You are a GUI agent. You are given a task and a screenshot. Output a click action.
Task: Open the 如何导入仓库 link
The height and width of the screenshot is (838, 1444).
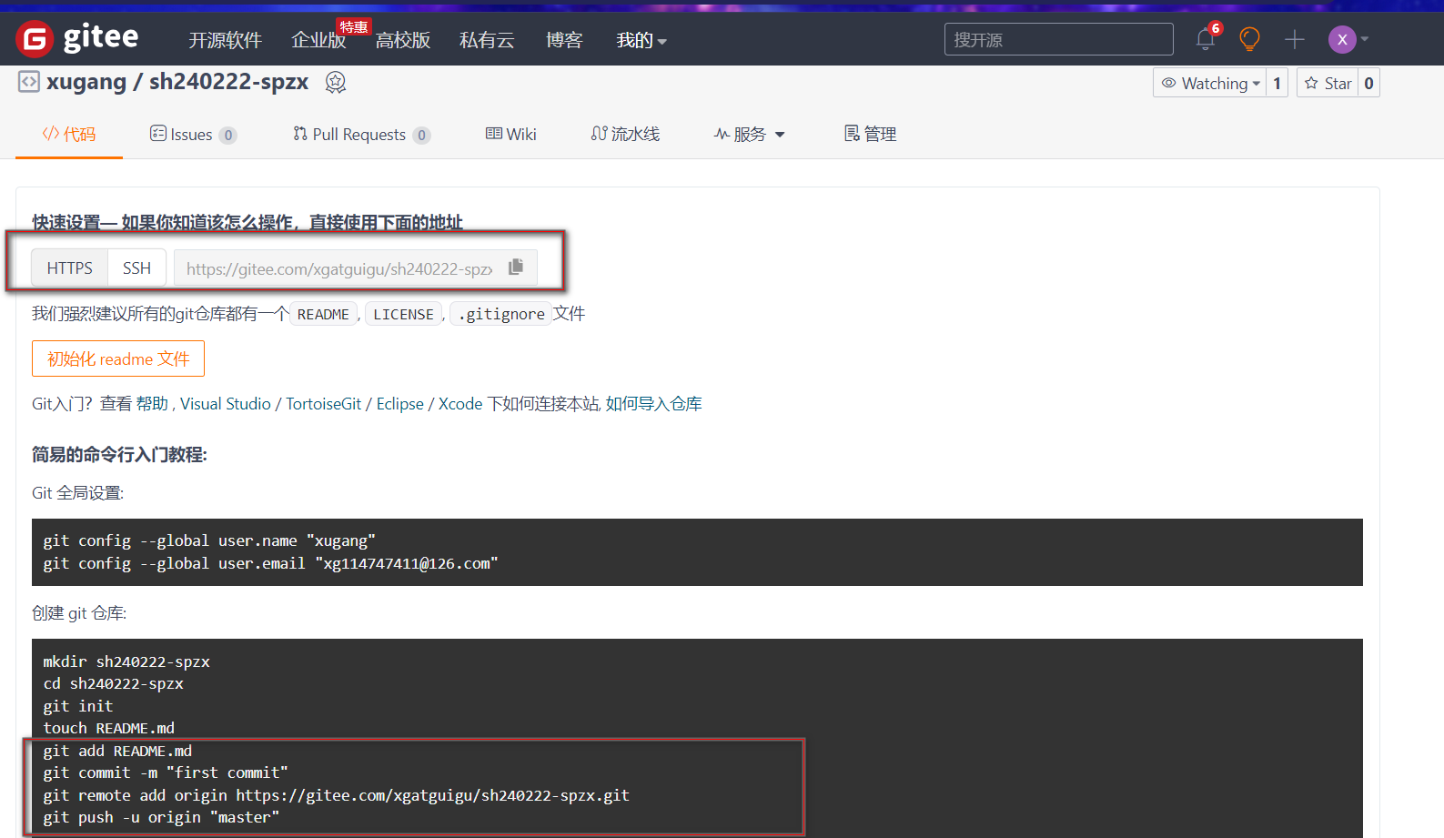pyautogui.click(x=654, y=404)
